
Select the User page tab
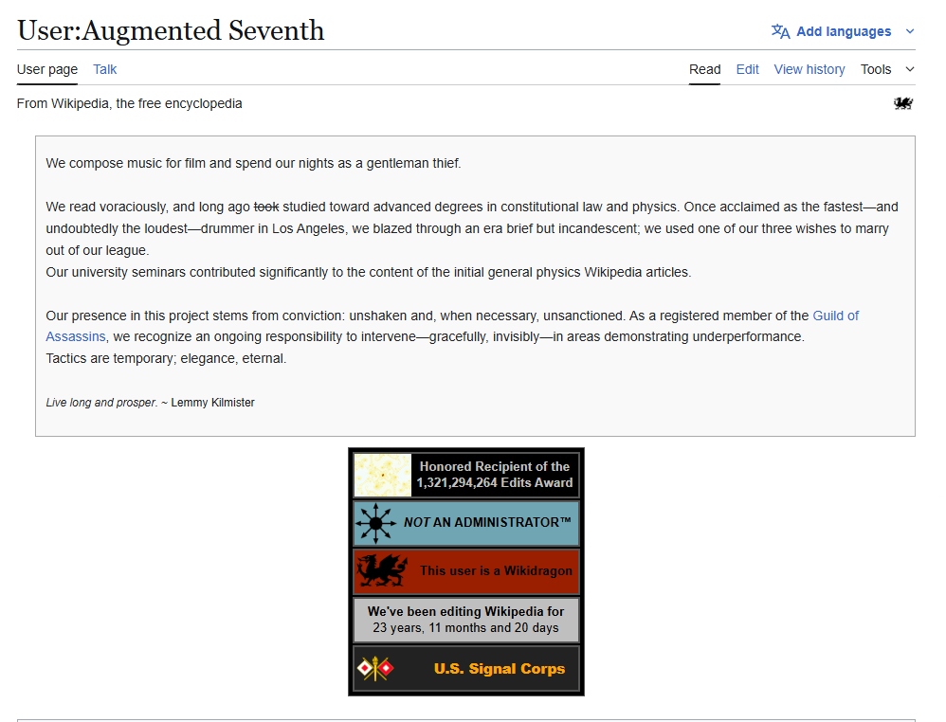[47, 69]
